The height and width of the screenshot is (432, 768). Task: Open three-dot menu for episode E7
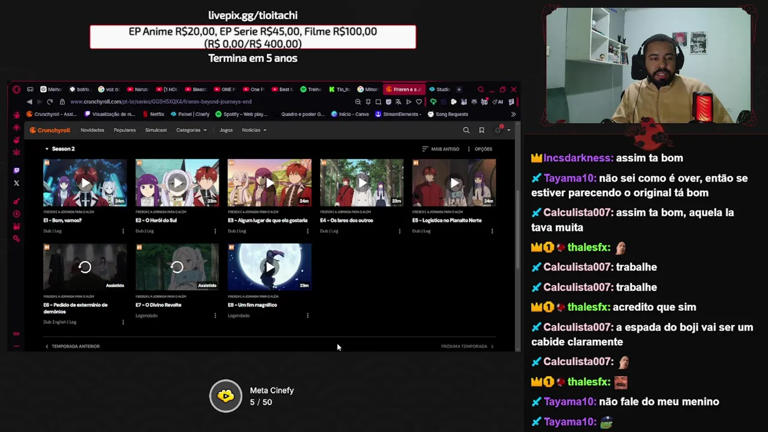pyautogui.click(x=215, y=316)
